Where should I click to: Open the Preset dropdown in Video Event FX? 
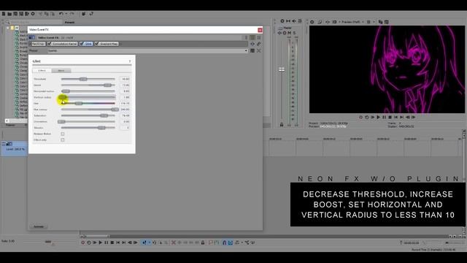(246, 50)
